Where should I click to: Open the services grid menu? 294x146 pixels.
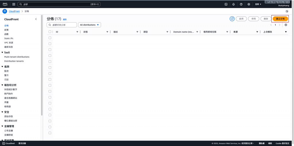pos(14,4)
